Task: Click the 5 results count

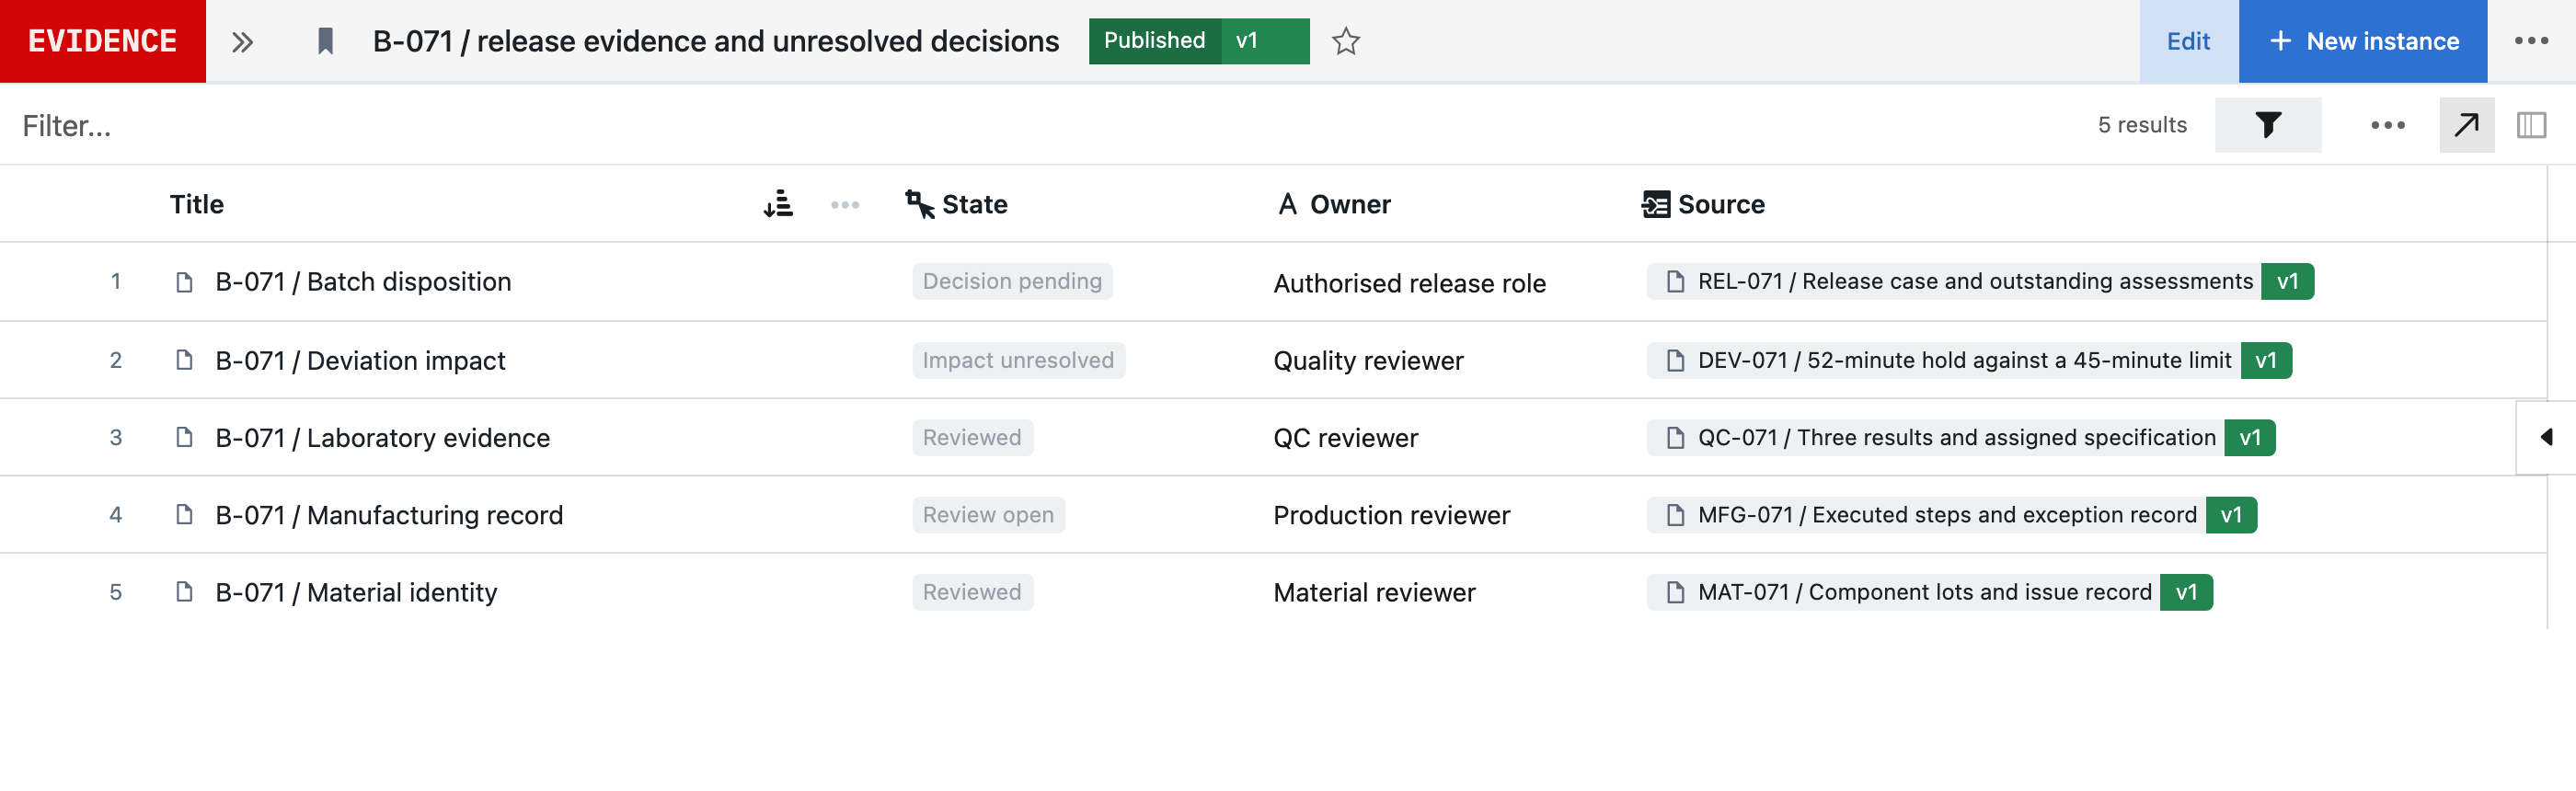Action: (x=2141, y=125)
